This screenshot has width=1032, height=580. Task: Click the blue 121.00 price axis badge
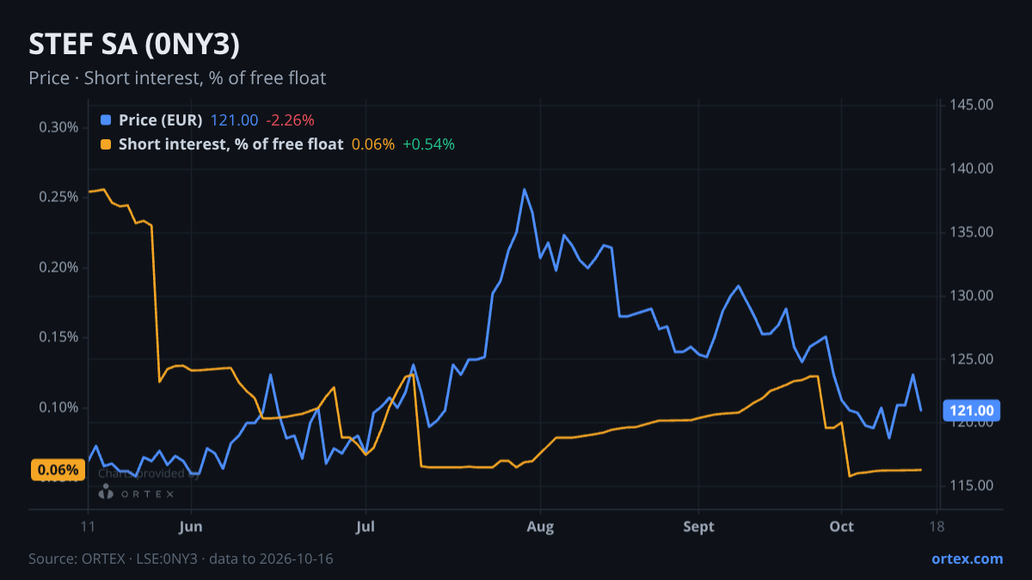pos(971,411)
